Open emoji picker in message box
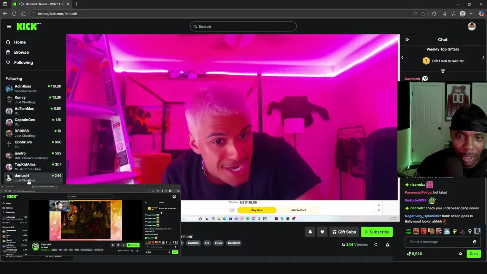This screenshot has height=274, width=487. pos(475,242)
